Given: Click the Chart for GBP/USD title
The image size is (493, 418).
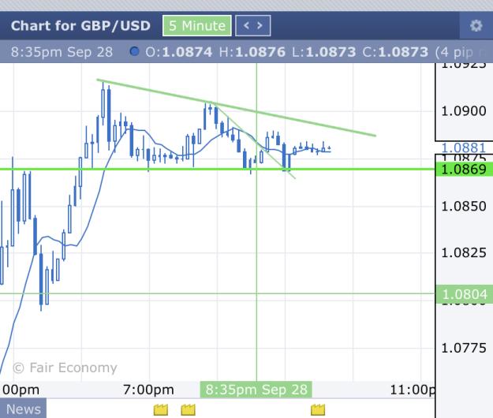Looking at the screenshot, I should [x=80, y=26].
